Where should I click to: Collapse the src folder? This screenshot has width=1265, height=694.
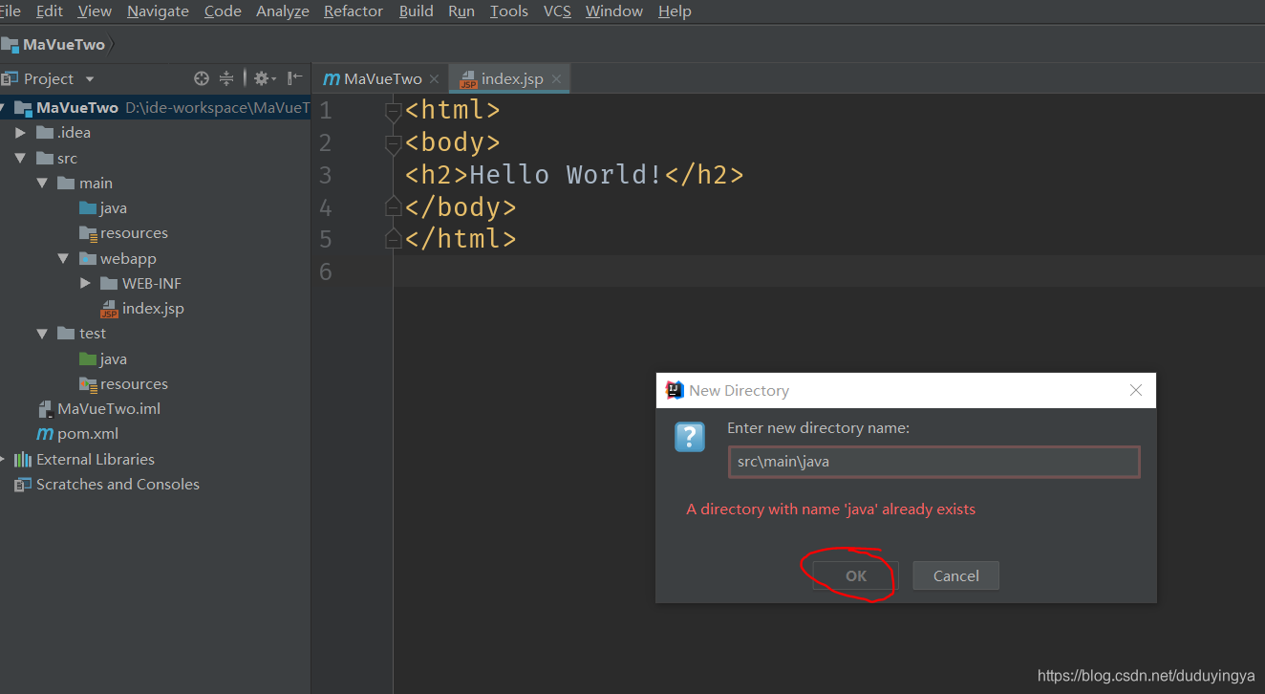pos(20,159)
